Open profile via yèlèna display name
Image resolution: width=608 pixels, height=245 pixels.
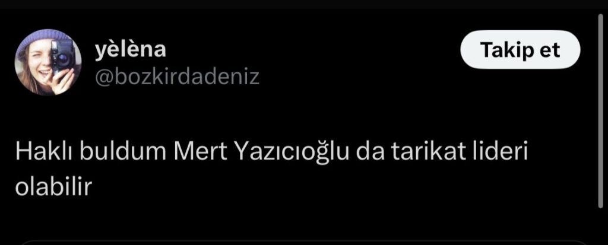click(x=131, y=50)
